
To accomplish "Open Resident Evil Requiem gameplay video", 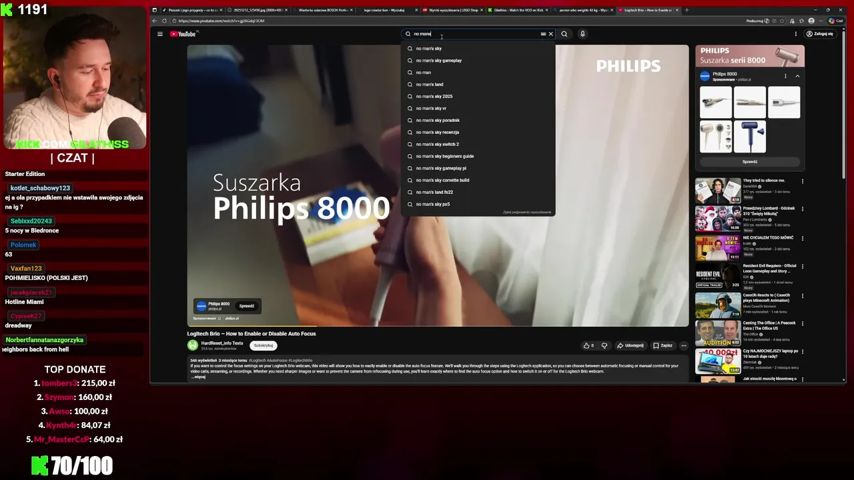I will (x=718, y=276).
